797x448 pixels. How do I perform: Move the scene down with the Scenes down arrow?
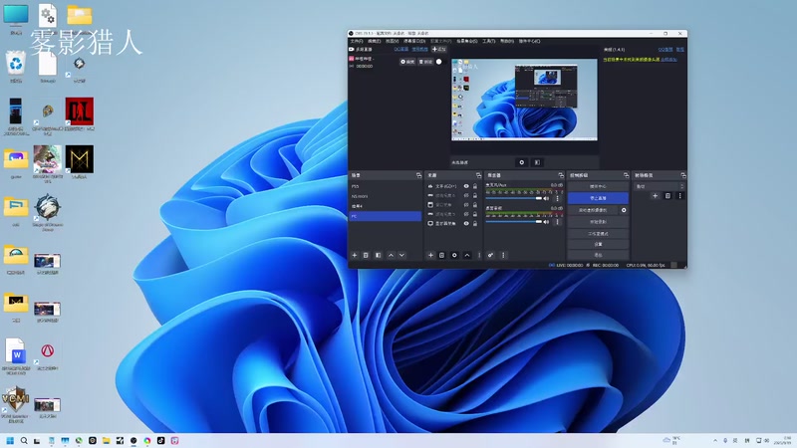tap(402, 255)
